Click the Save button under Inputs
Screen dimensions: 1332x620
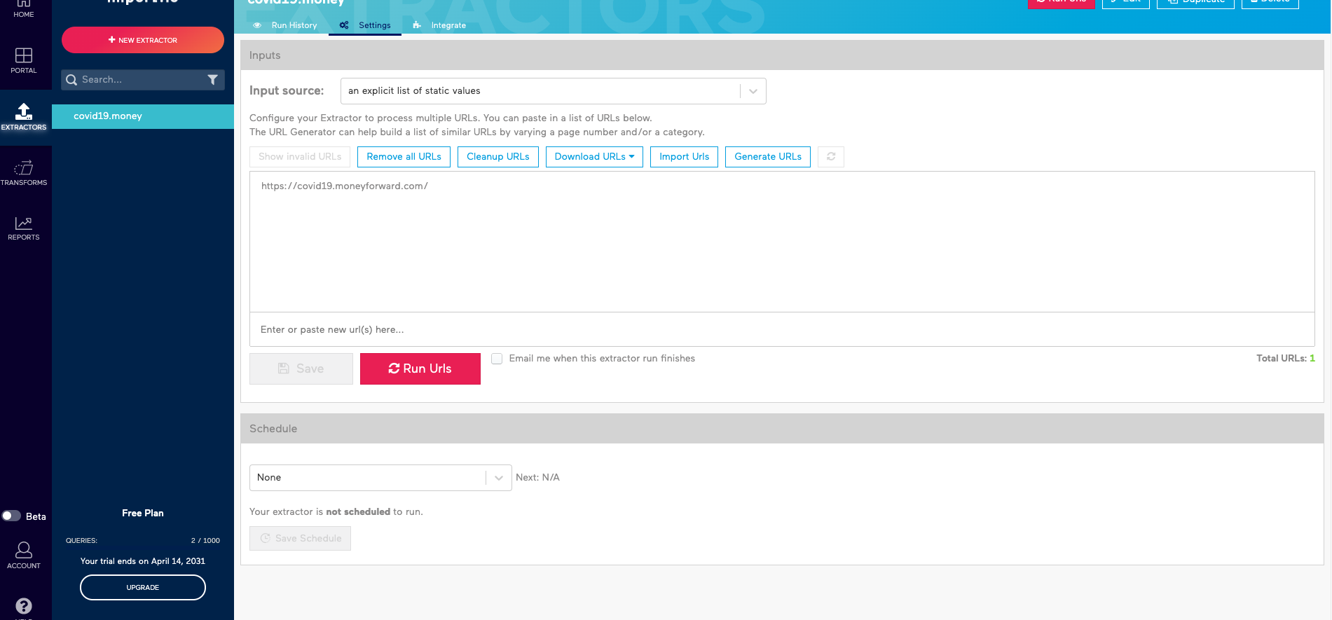[301, 368]
